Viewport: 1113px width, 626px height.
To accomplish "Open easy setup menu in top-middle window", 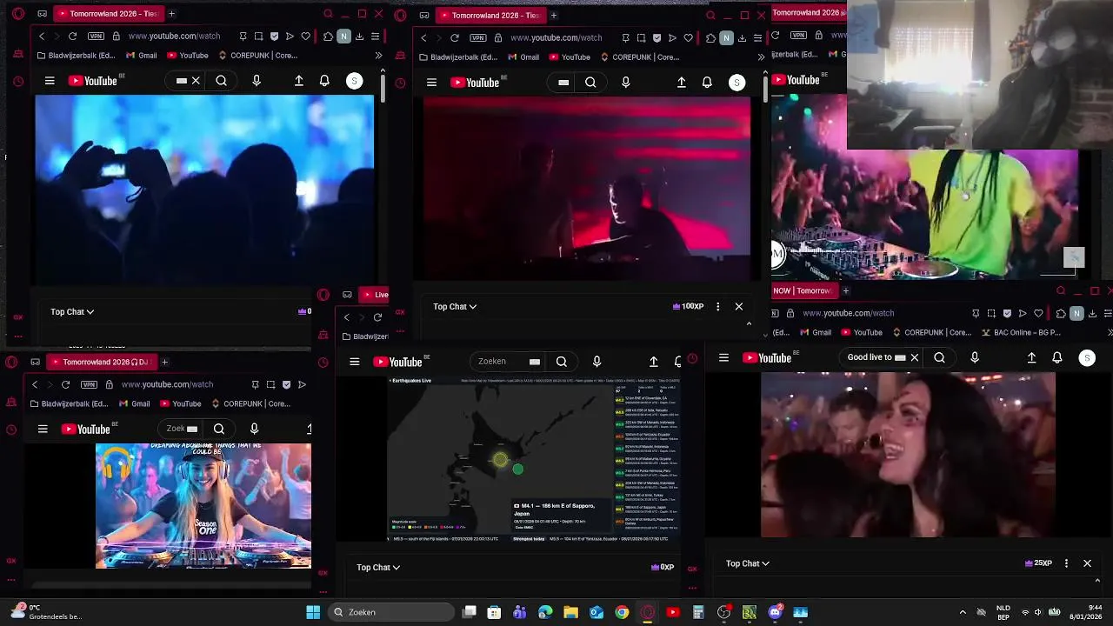I will 757,37.
